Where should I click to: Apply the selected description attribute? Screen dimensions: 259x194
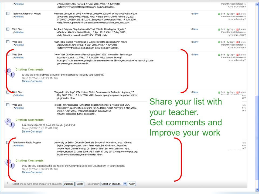tap(132, 184)
